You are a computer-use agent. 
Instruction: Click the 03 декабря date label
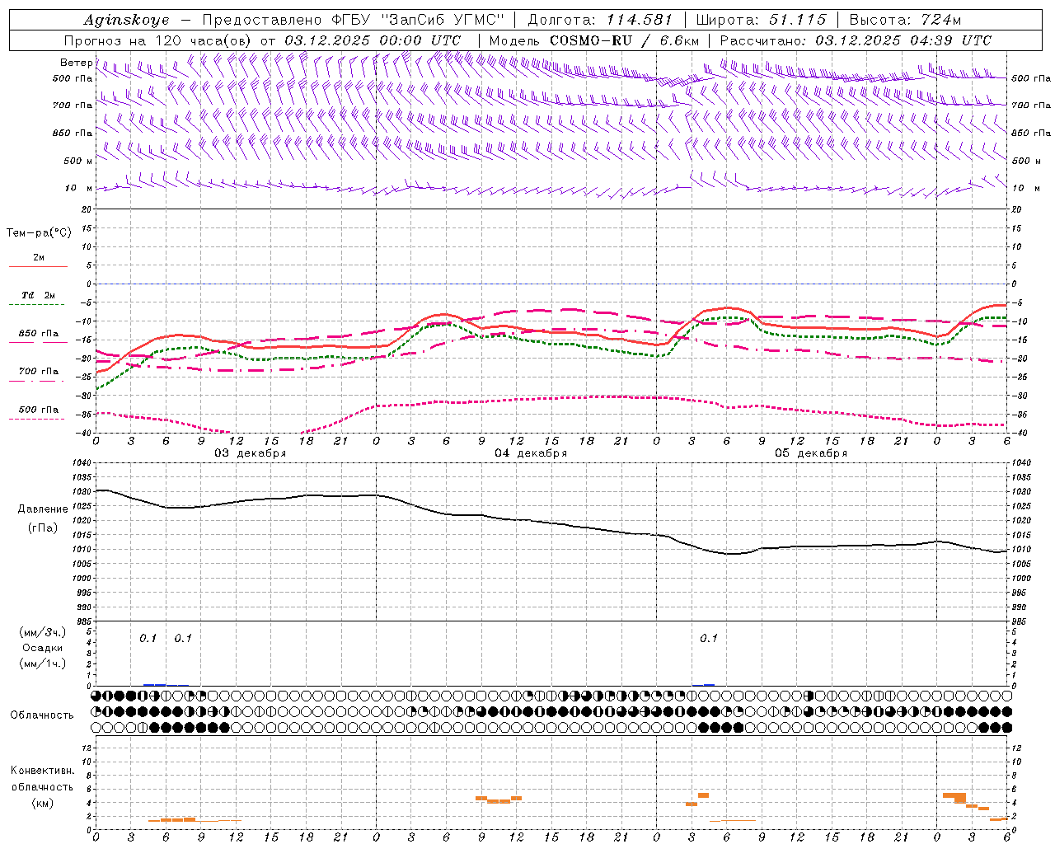click(251, 453)
